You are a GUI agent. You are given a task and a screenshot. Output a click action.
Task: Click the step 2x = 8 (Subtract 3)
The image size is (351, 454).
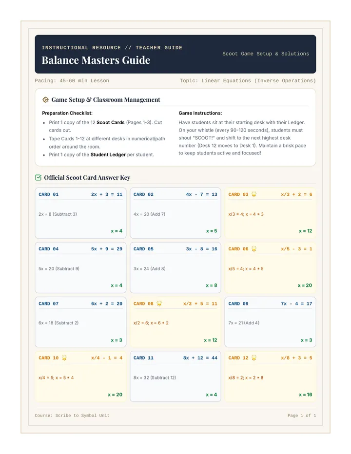(x=58, y=214)
